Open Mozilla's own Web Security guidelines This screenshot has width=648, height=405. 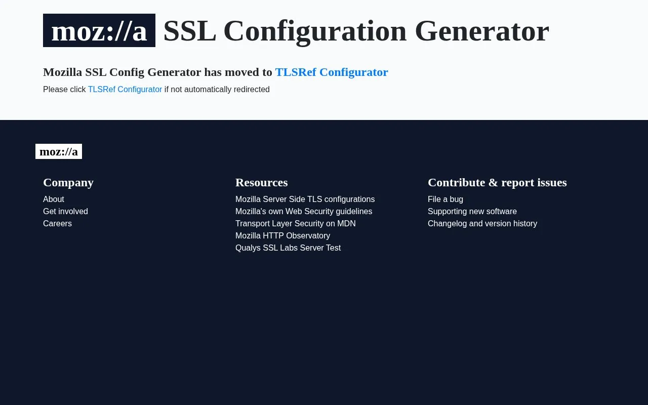(304, 211)
